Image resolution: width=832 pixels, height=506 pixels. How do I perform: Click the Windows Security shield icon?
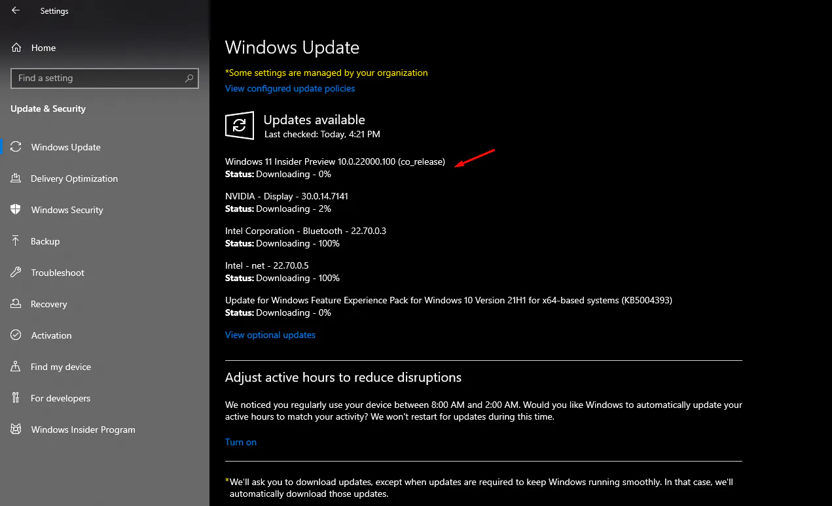[16, 210]
